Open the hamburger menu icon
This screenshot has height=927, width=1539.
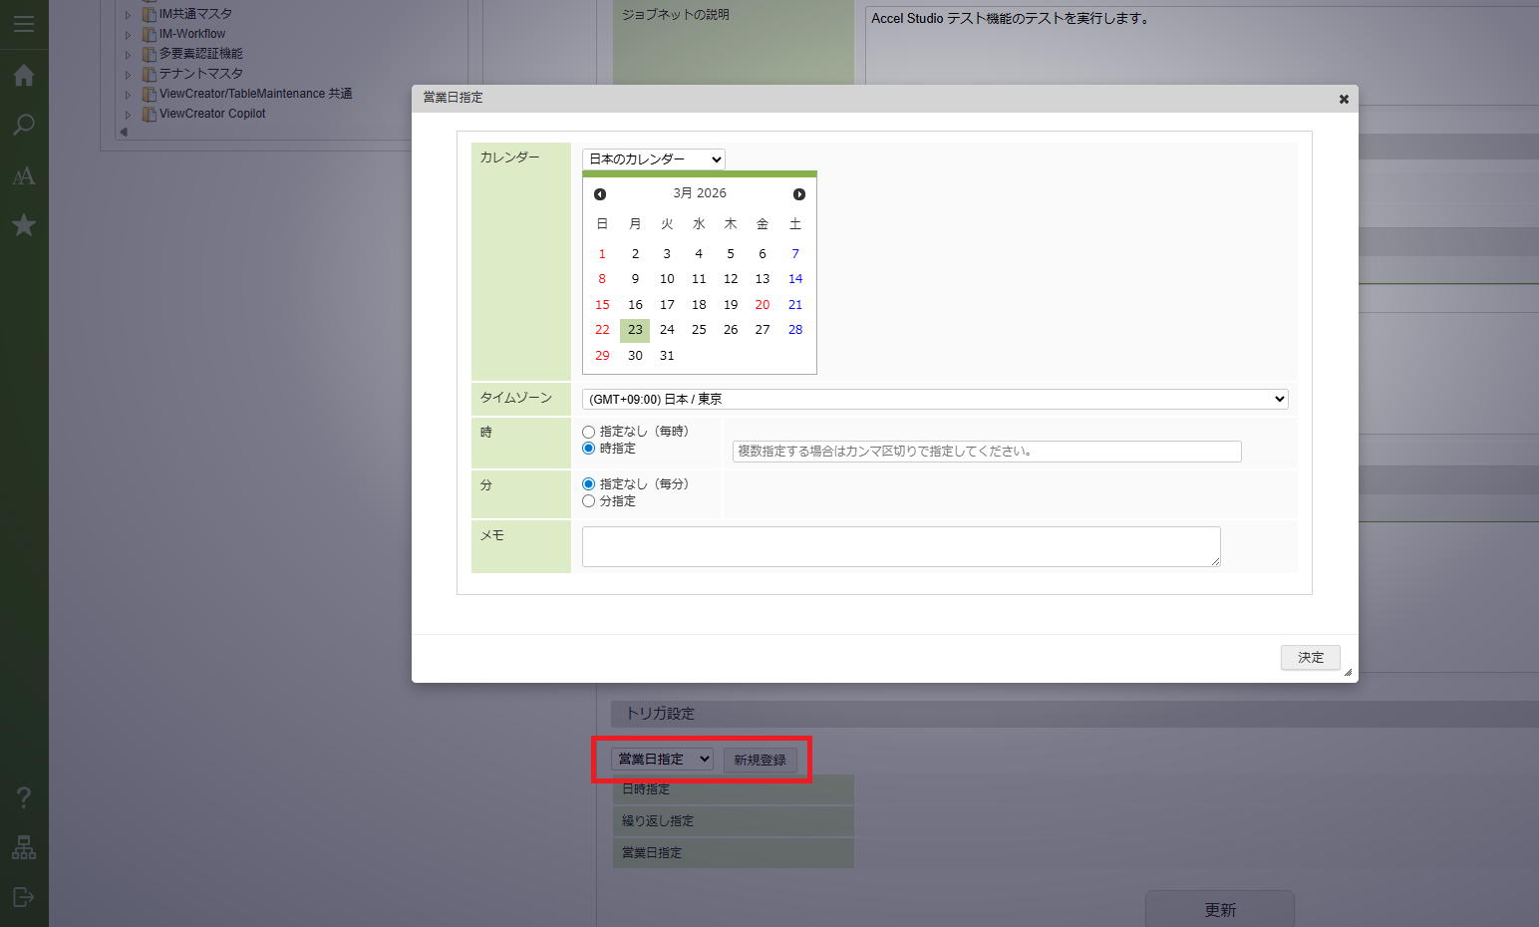(x=24, y=24)
